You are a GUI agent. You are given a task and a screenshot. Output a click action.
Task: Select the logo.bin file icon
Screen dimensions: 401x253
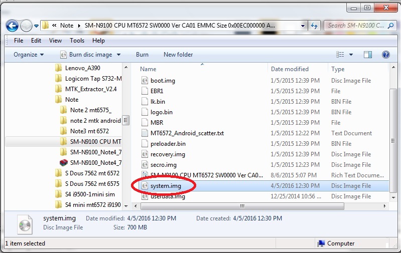point(145,112)
